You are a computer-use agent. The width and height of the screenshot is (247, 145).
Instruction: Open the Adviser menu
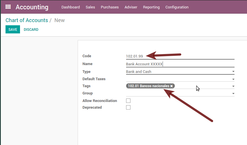click(131, 7)
